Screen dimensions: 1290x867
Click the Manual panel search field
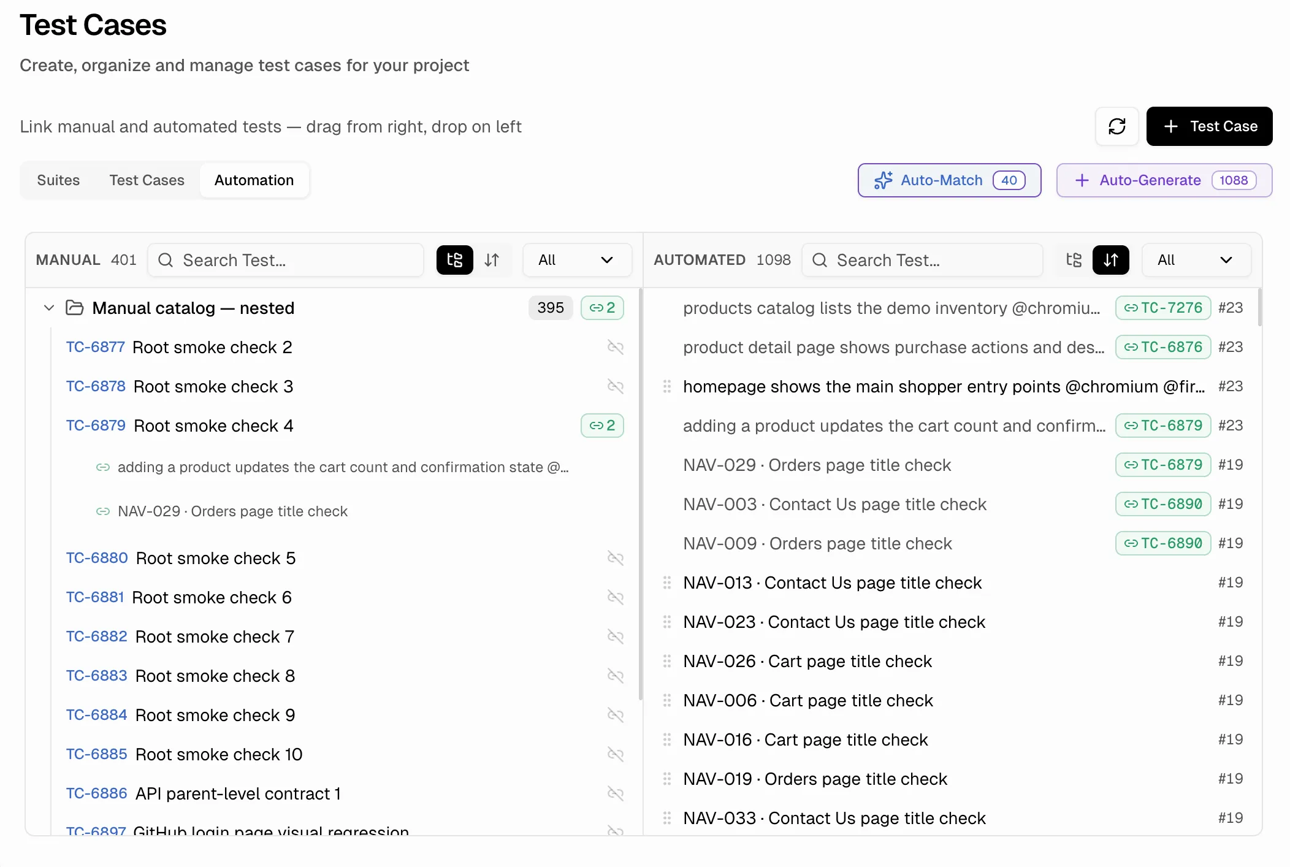pyautogui.click(x=285, y=259)
